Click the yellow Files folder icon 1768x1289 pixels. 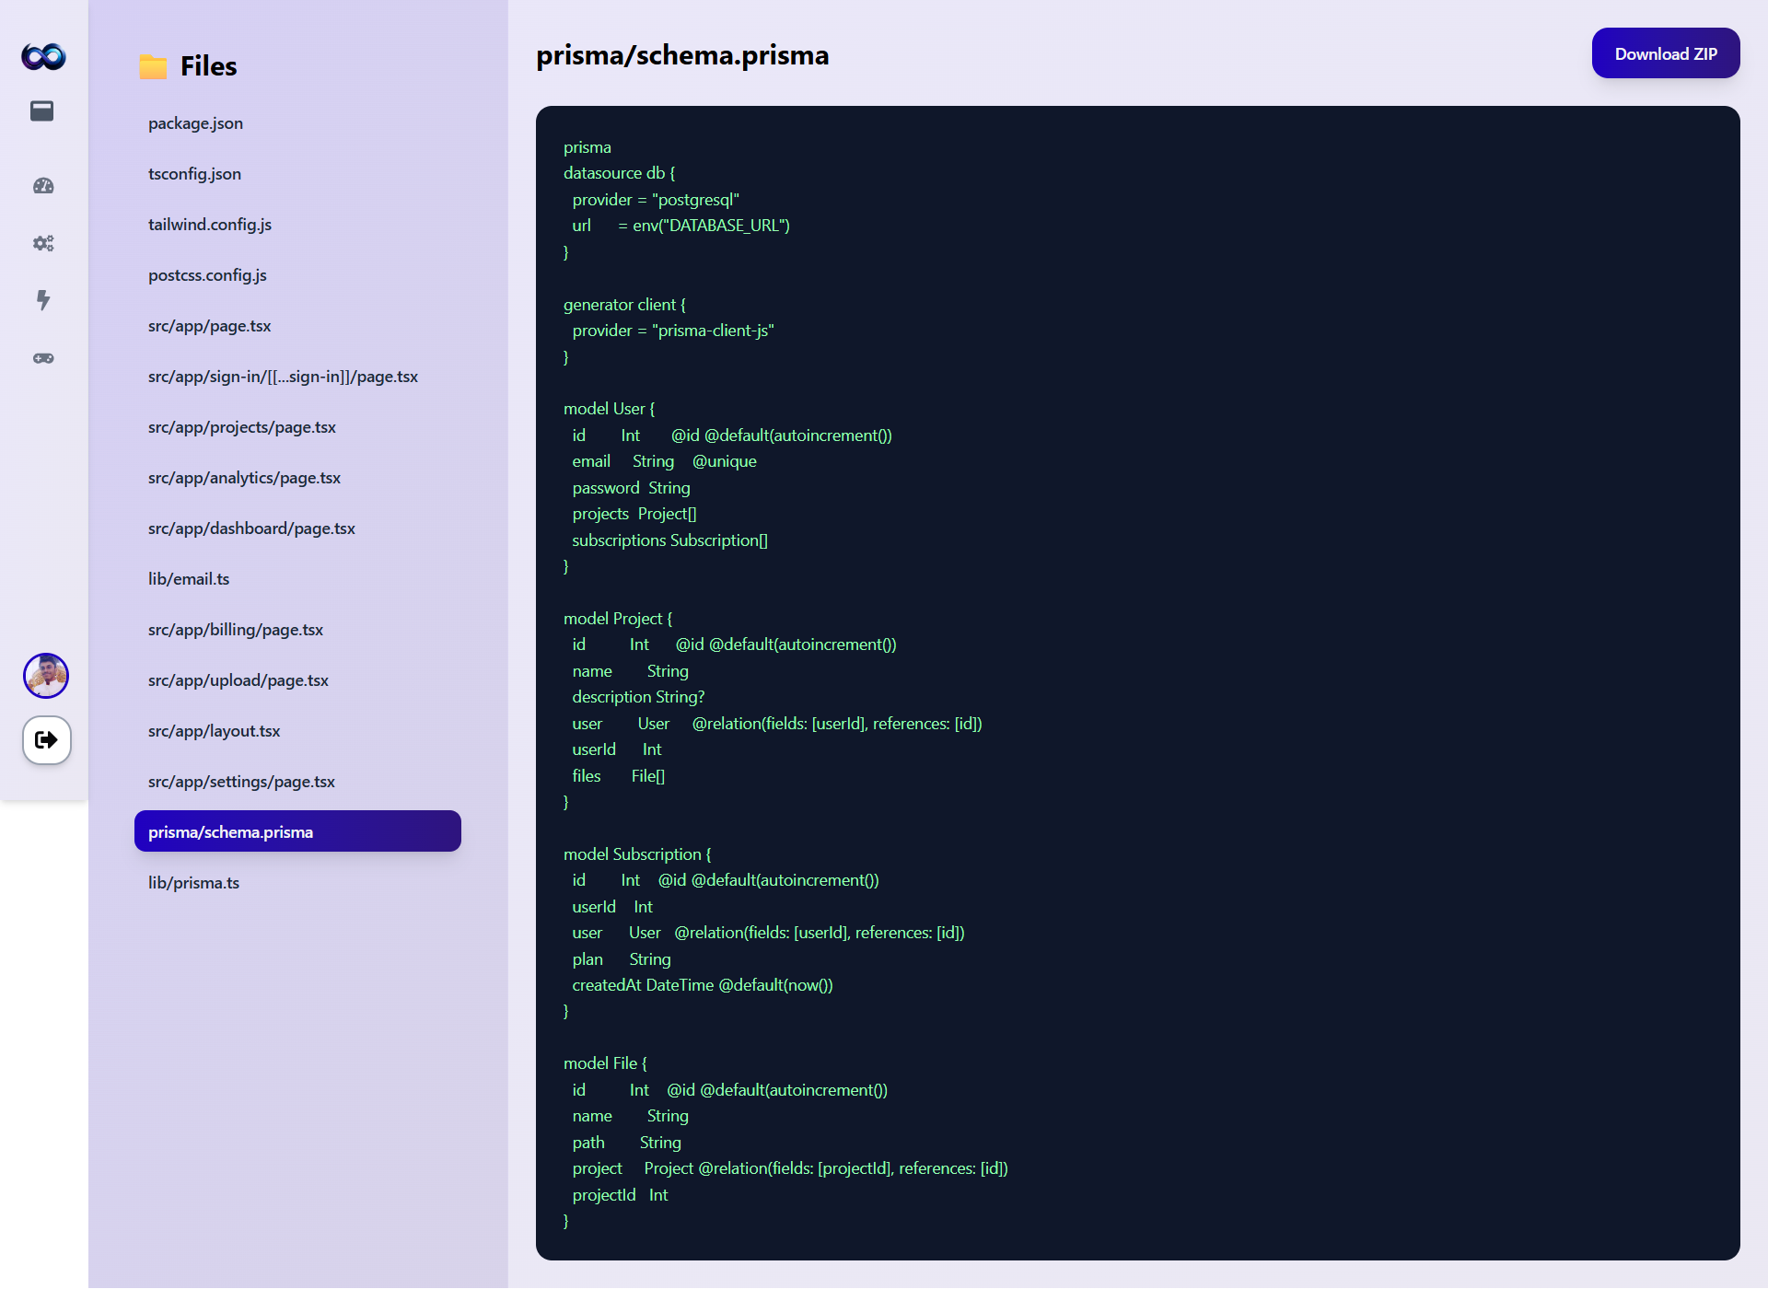(153, 66)
